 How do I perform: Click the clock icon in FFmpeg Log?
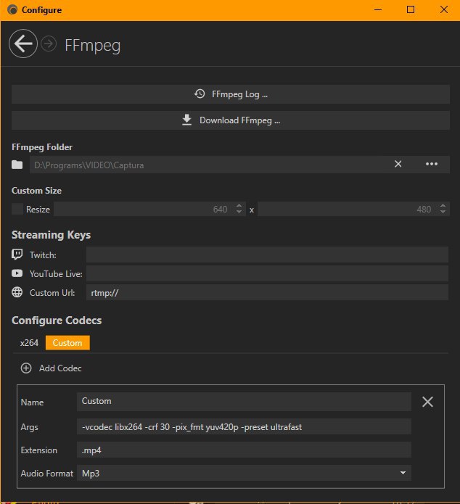pyautogui.click(x=200, y=94)
